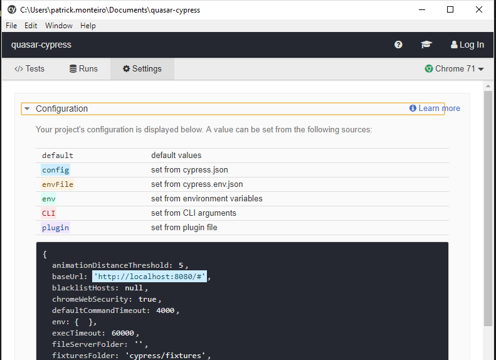Image resolution: width=496 pixels, height=360 pixels.
Task: Open the Chrome 71 browser dropdown
Action: 455,69
